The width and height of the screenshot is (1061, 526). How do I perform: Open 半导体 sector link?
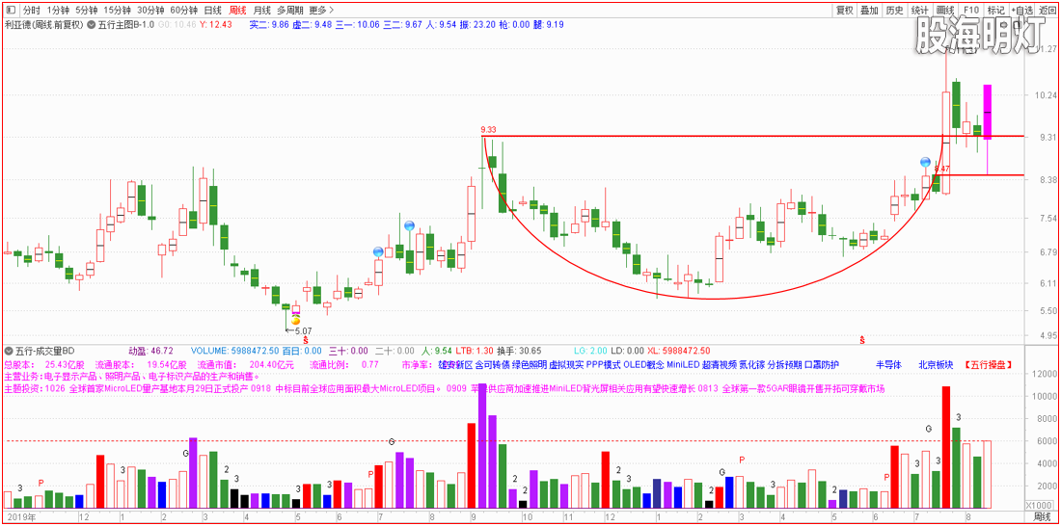click(889, 365)
